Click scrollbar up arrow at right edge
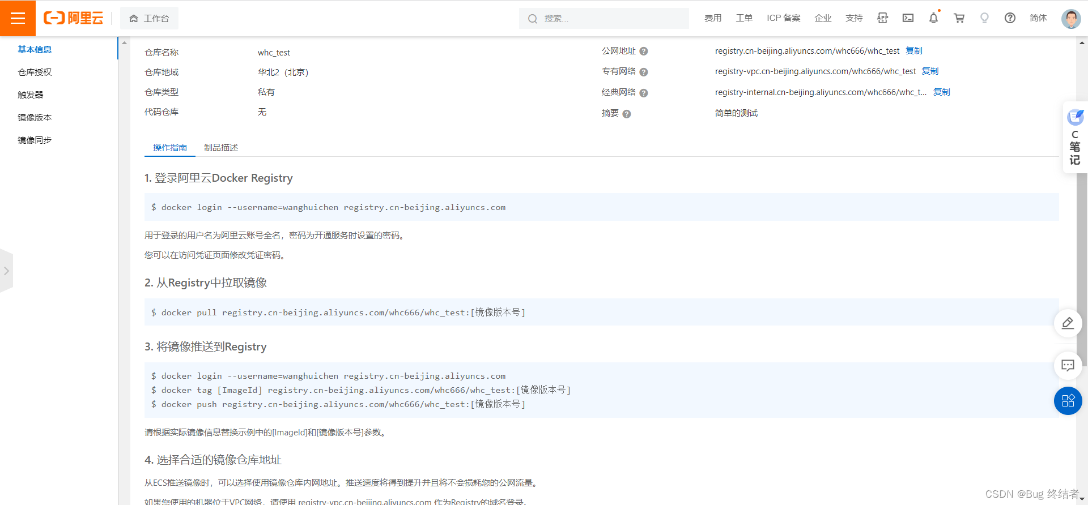Screen dimensions: 1088x505 click(1082, 42)
